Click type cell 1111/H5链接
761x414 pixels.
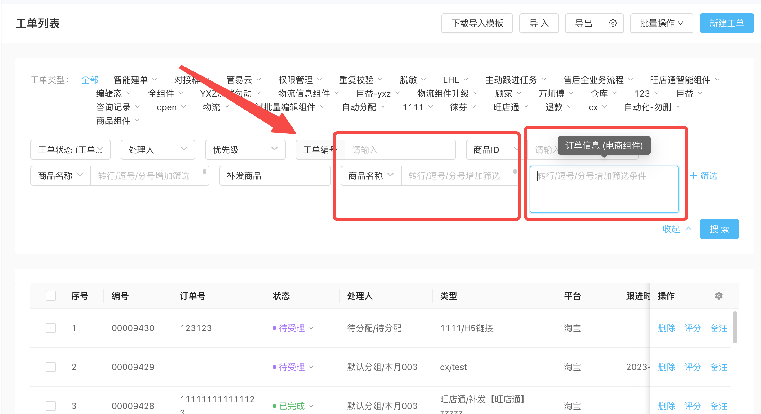pos(467,328)
